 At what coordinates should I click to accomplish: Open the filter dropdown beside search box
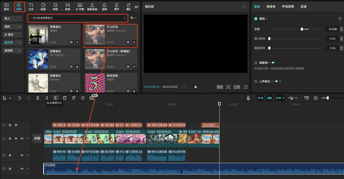[133, 18]
